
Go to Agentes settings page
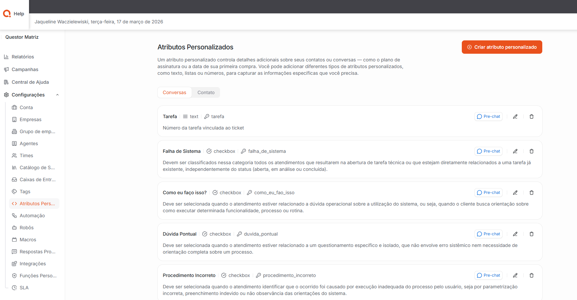pos(29,143)
